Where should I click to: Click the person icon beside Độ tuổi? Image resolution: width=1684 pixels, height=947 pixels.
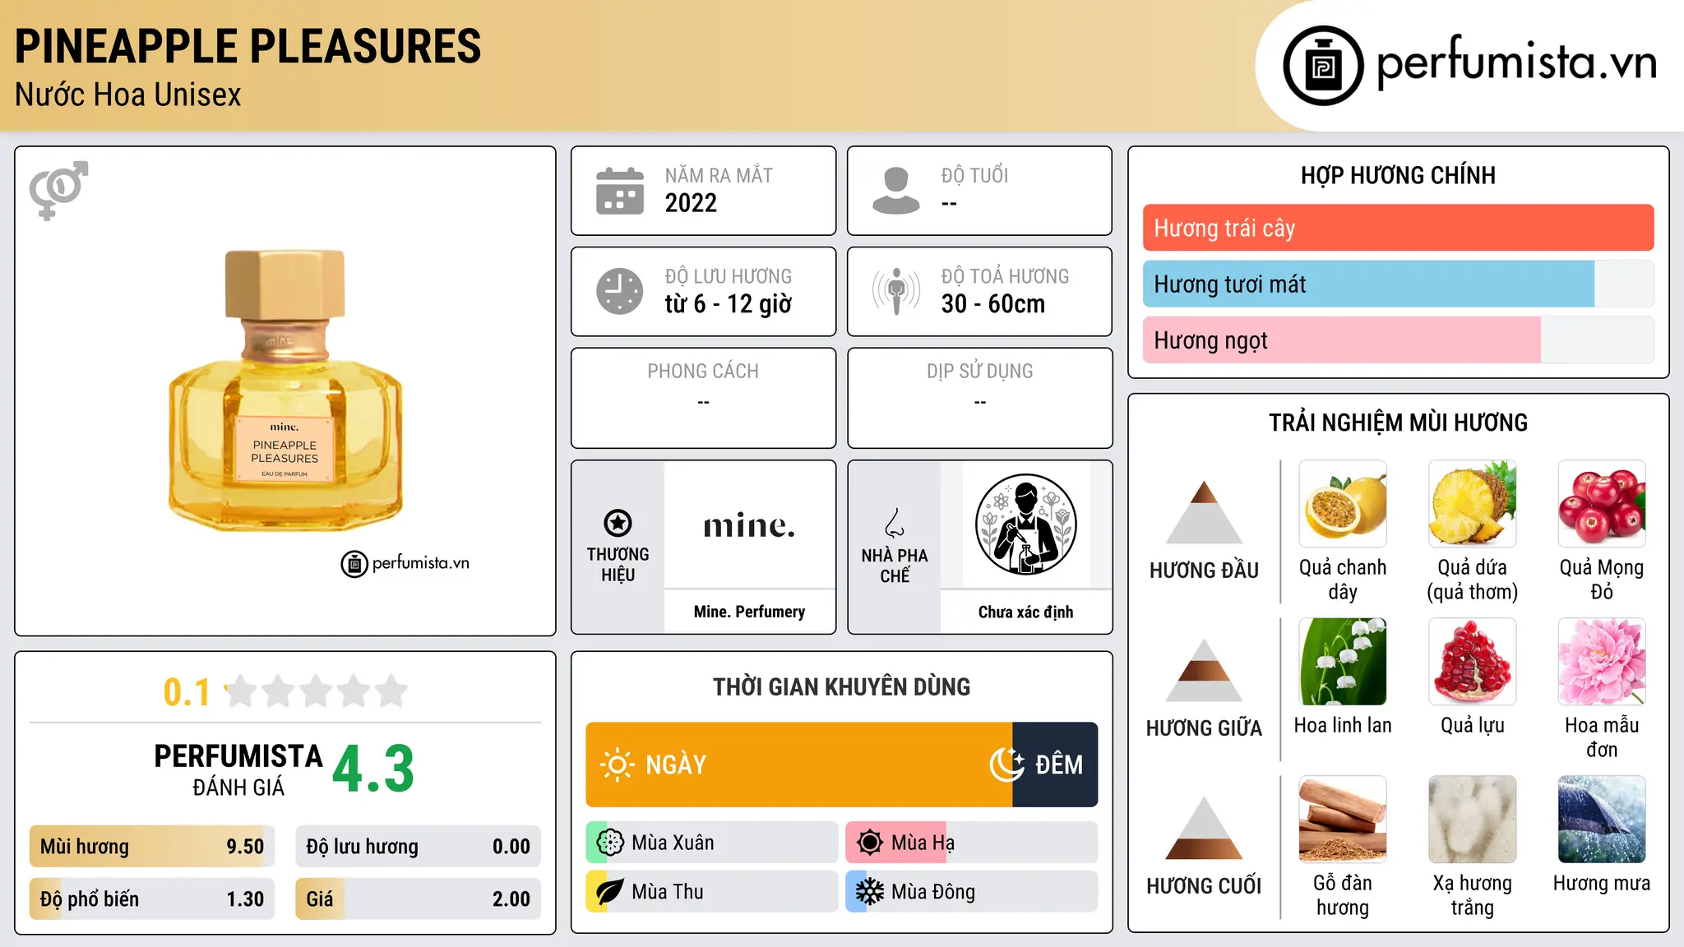point(896,191)
